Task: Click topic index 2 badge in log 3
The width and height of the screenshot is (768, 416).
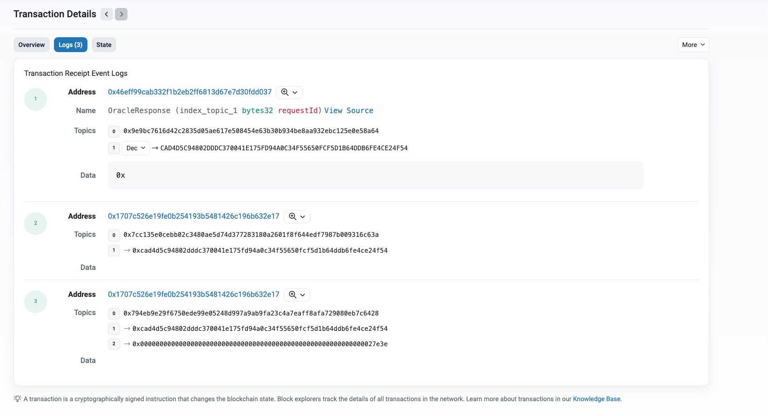Action: [x=114, y=344]
